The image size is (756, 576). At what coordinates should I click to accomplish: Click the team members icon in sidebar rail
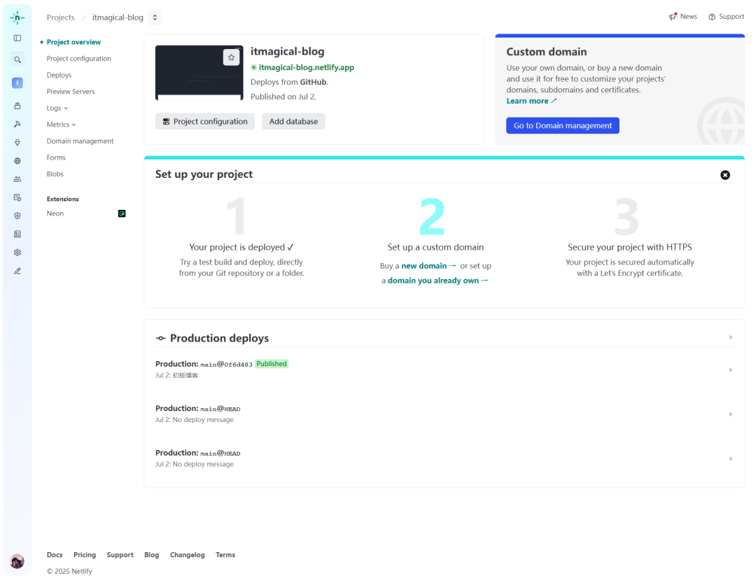pyautogui.click(x=17, y=178)
